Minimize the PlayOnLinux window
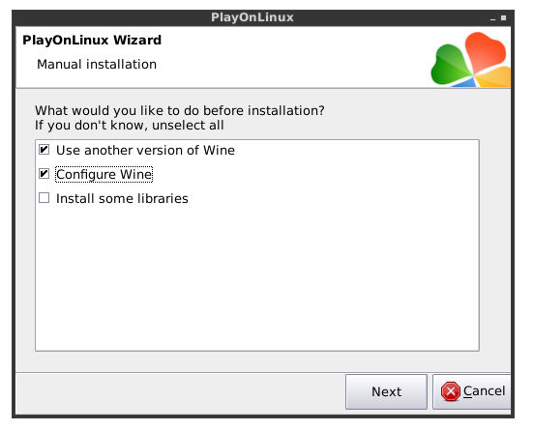 point(492,18)
